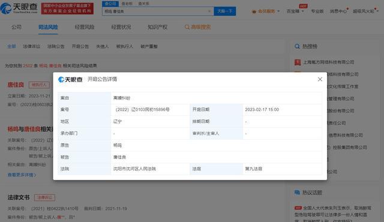Click 查看更多详情 link
Screen dimensions: 384x222
click(x=22, y=175)
